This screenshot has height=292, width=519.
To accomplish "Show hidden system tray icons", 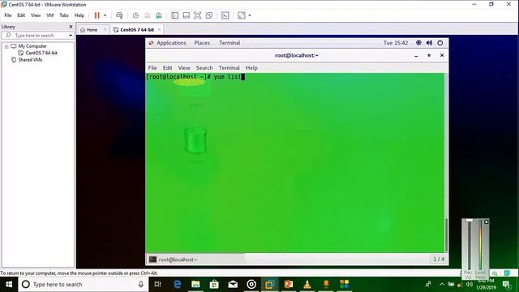I will 442,285.
